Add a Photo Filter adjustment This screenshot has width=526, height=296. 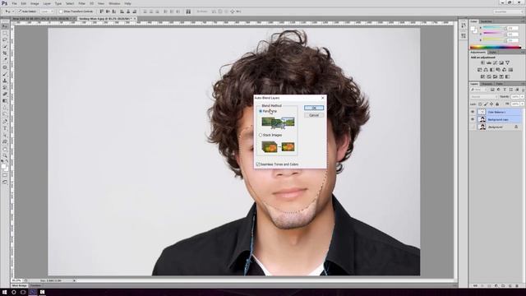498,70
